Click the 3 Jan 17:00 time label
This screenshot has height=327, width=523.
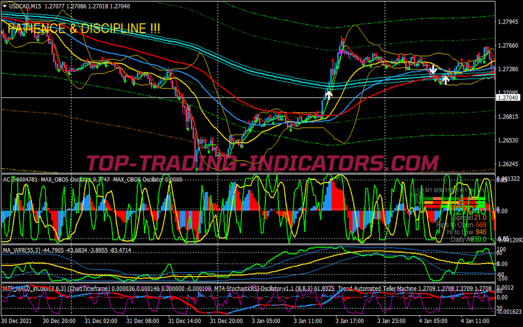tap(350, 321)
